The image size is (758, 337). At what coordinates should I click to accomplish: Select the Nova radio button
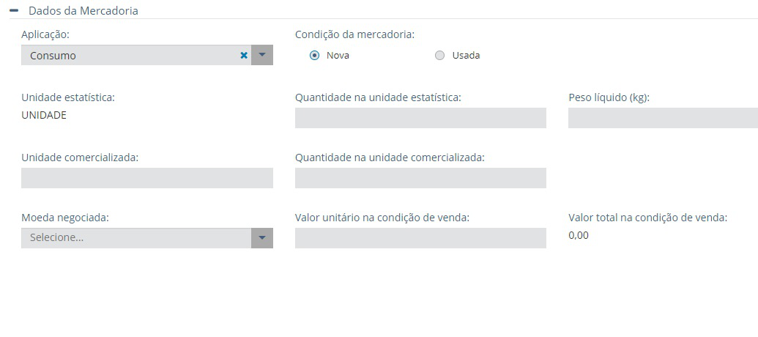[315, 56]
